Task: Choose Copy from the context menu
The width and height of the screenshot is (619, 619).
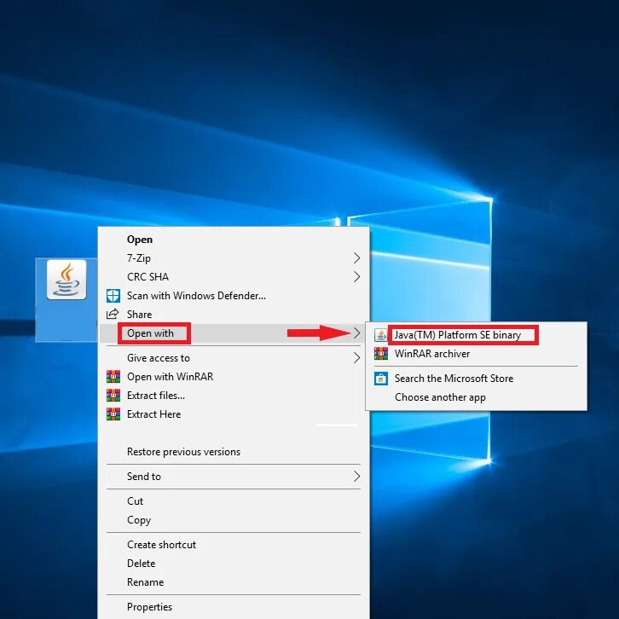Action: [234, 520]
